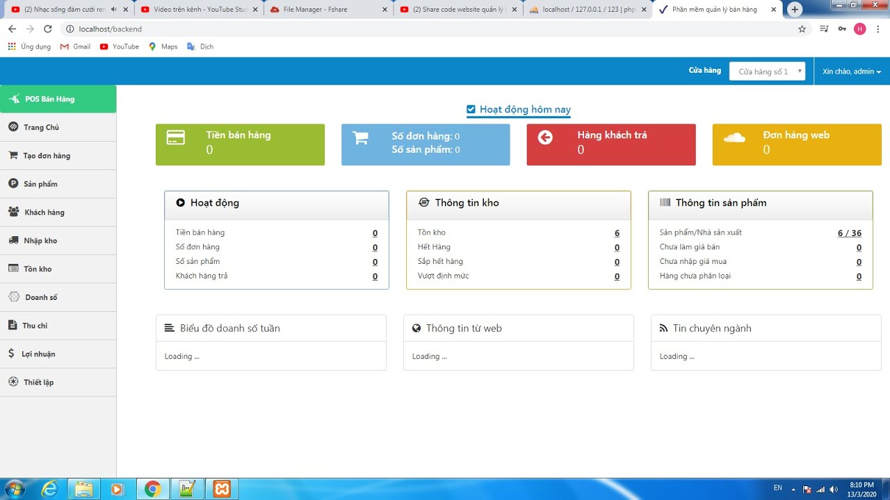Open the Sản phẩm section
The width and height of the screenshot is (890, 500).
coord(42,183)
